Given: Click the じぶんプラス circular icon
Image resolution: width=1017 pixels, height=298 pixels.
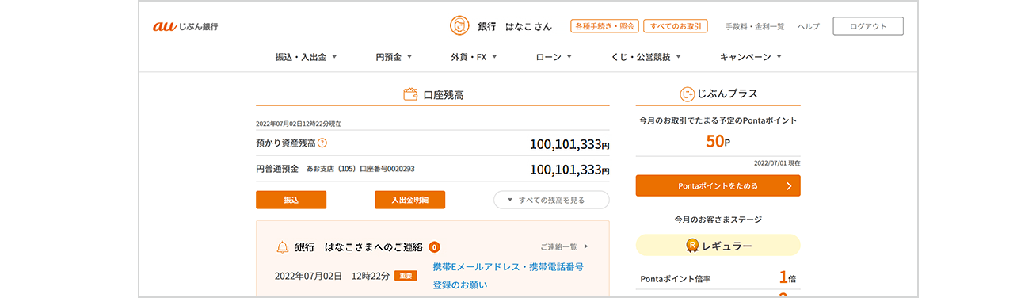Looking at the screenshot, I should 687,94.
